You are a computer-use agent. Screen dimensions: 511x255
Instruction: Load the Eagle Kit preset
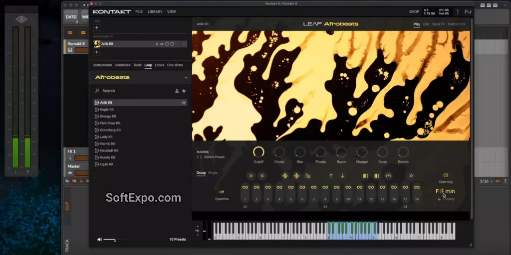click(140, 110)
